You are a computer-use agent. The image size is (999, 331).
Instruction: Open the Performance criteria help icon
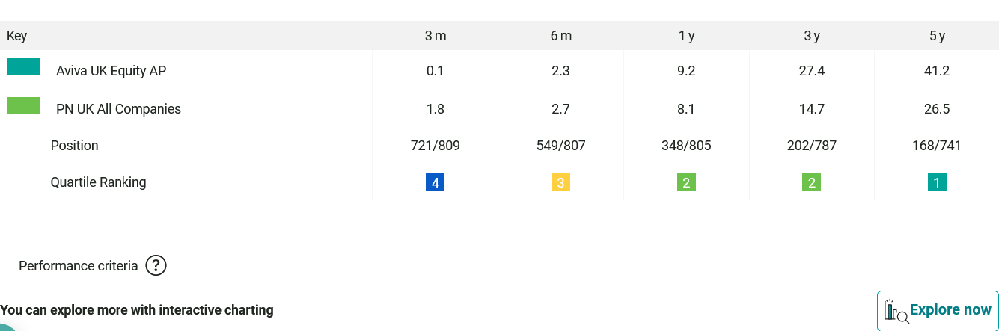click(x=156, y=265)
